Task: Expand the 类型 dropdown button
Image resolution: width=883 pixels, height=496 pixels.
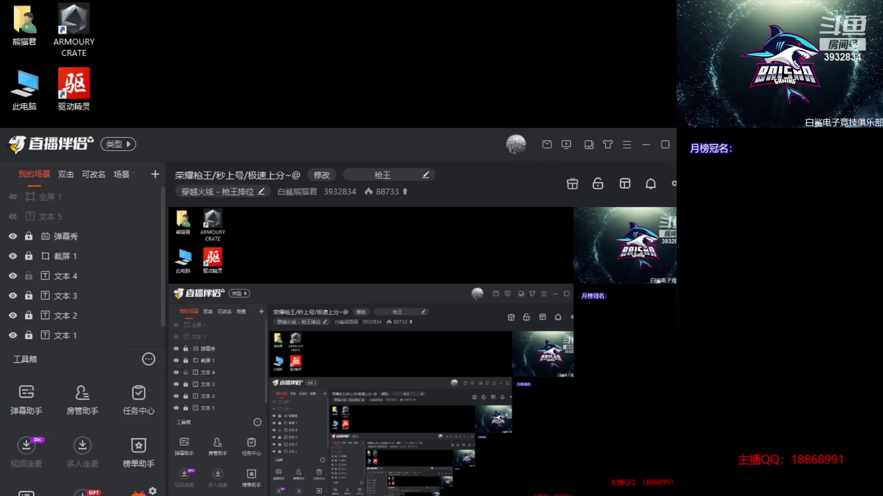Action: tap(118, 144)
